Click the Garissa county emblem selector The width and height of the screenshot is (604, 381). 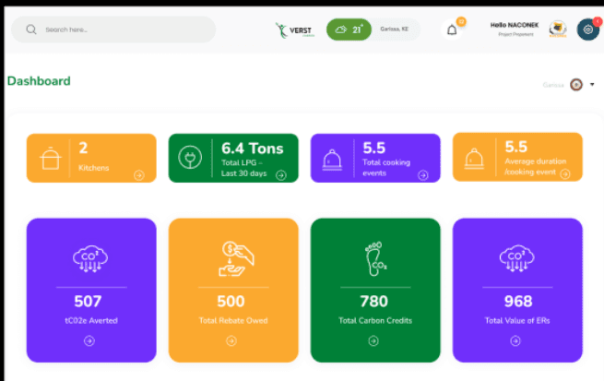pos(576,84)
